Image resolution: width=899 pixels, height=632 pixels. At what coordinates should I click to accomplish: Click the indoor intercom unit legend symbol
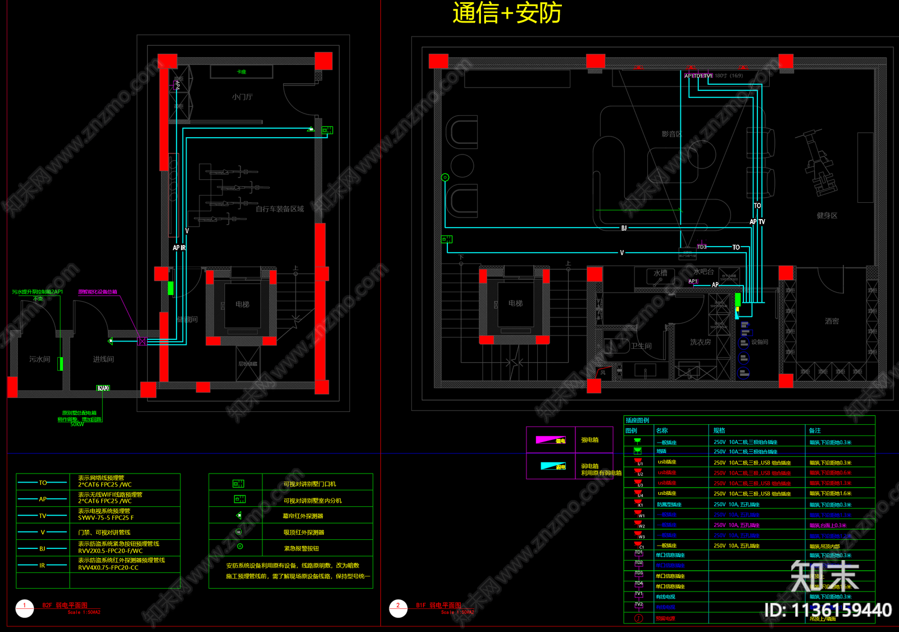pos(239,499)
